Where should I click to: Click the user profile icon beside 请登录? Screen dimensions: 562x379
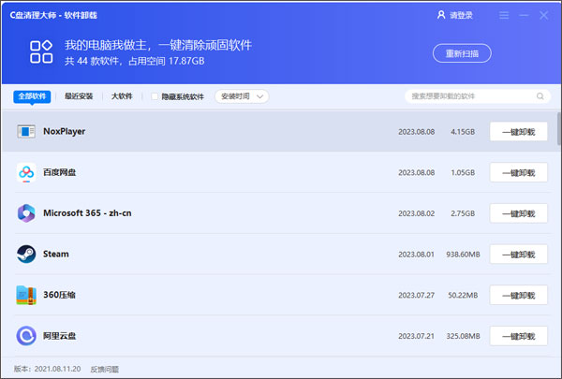[x=441, y=15]
